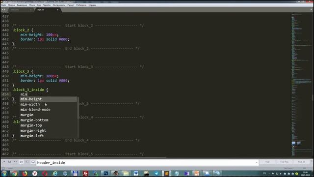
Task: Open Telegram from taskbar
Action: pyautogui.click(x=157, y=174)
